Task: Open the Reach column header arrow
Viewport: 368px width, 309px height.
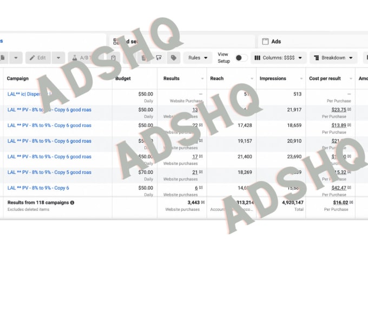Action: [x=252, y=79]
